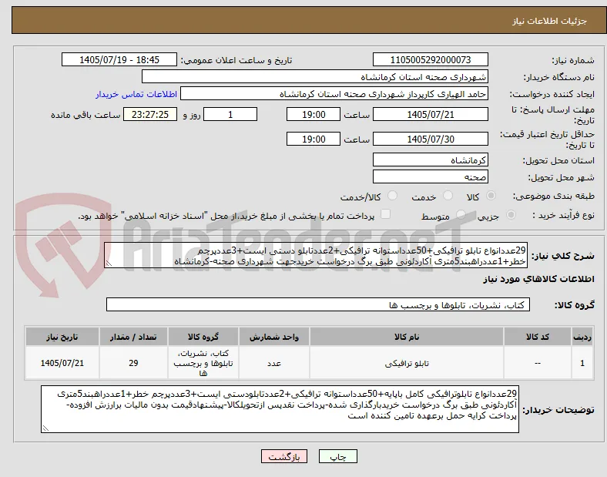Select the کالا/خدمت radio button
607x477 pixels.
392,196
